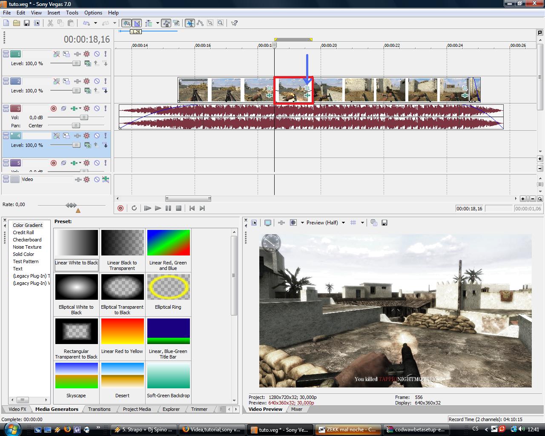Go to Start in transport
This screenshot has height=436, width=545.
pyautogui.click(x=192, y=208)
